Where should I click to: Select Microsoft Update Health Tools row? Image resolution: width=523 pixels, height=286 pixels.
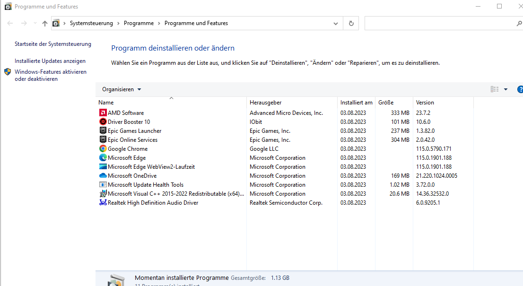point(146,185)
